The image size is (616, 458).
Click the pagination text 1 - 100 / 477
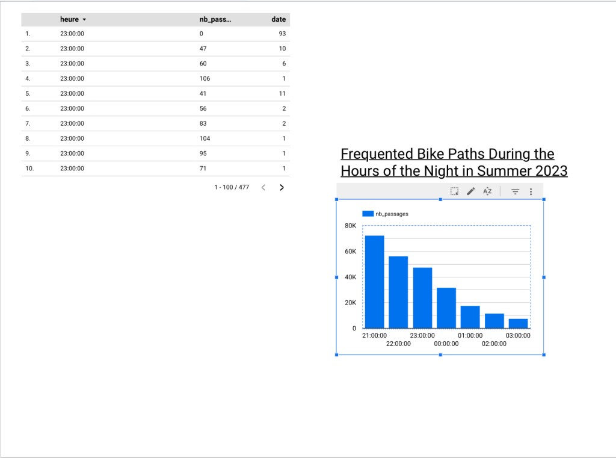point(232,187)
